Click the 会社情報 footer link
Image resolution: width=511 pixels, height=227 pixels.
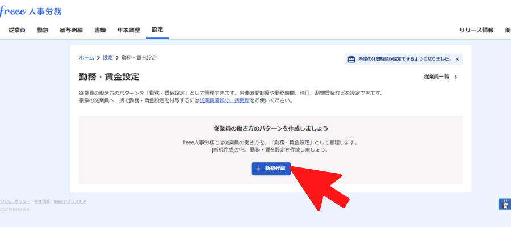point(42,201)
